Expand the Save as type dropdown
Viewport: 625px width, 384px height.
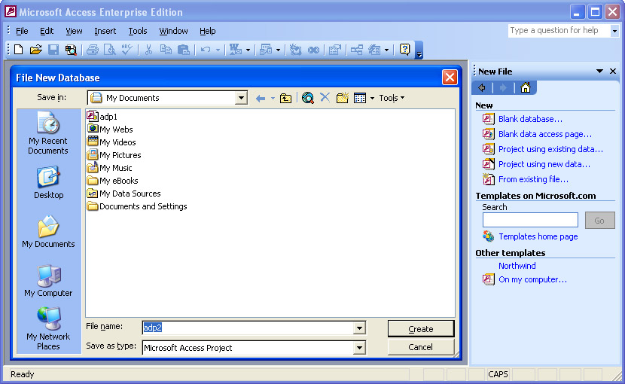(359, 348)
